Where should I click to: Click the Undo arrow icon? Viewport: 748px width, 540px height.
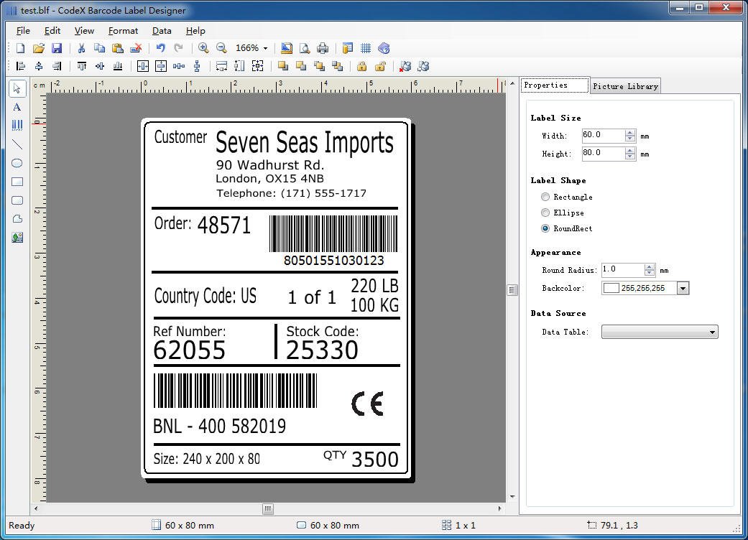(x=160, y=48)
